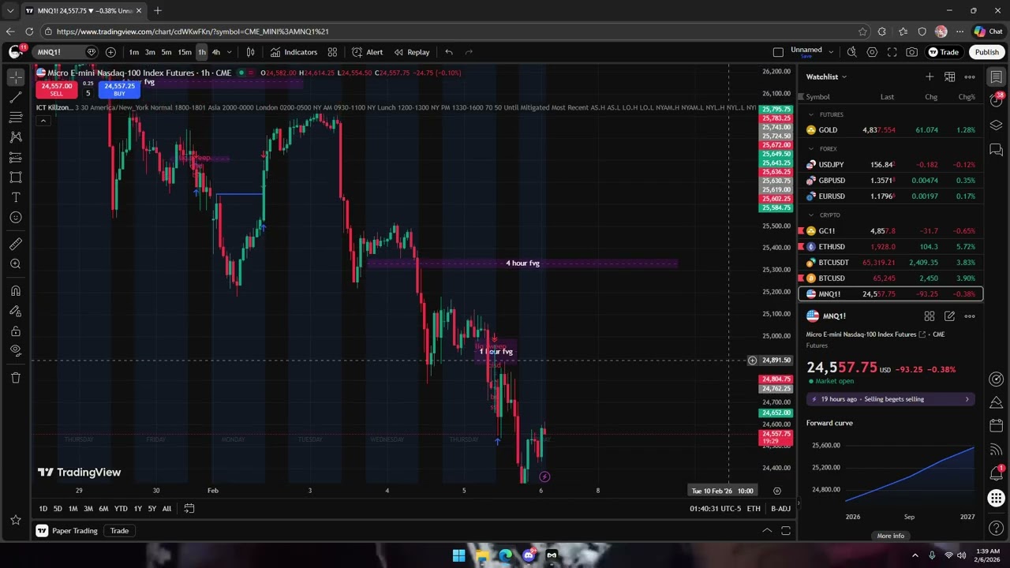1010x568 pixels.
Task: Select the Zoom In tool
Action: click(x=16, y=264)
